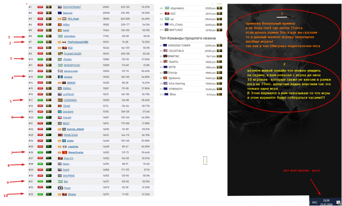Click the crown icon in the HEROIC row
Viewport: 342px width, 206px height.
59,83
